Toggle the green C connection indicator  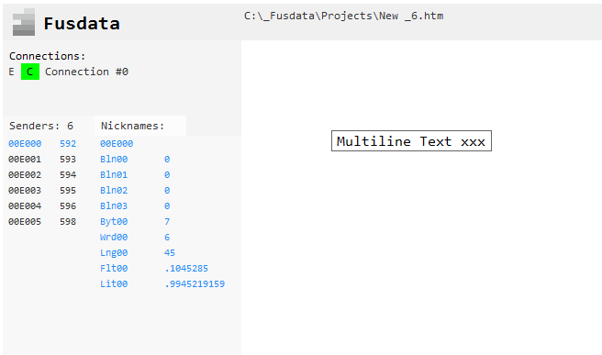tap(30, 72)
